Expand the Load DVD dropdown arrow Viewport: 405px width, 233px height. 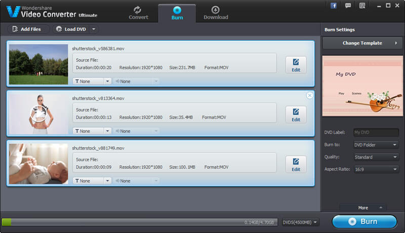[x=94, y=29]
